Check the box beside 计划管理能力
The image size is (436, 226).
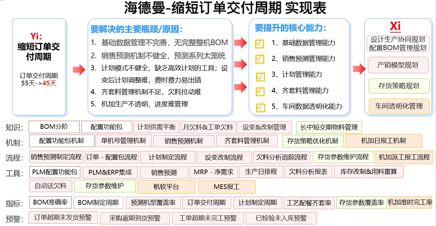tap(260, 76)
